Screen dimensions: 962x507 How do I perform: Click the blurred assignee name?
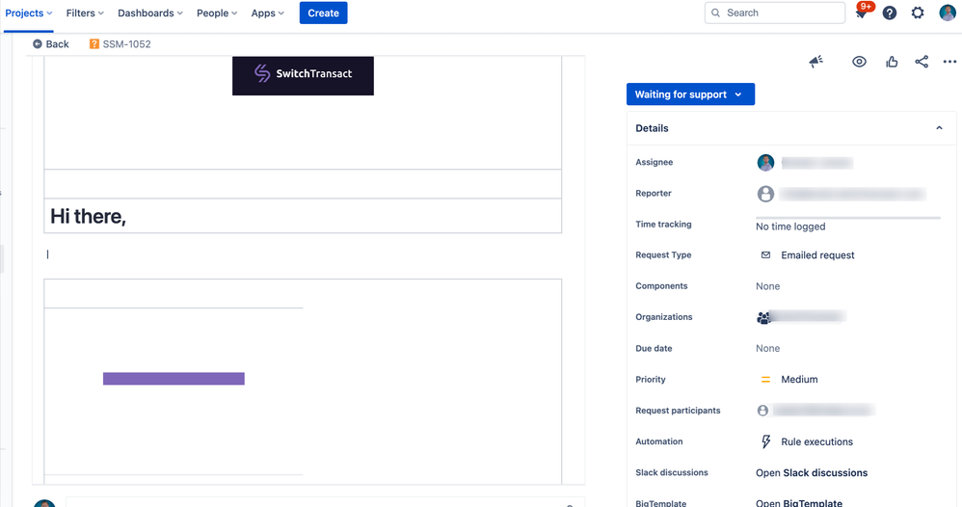tap(817, 163)
